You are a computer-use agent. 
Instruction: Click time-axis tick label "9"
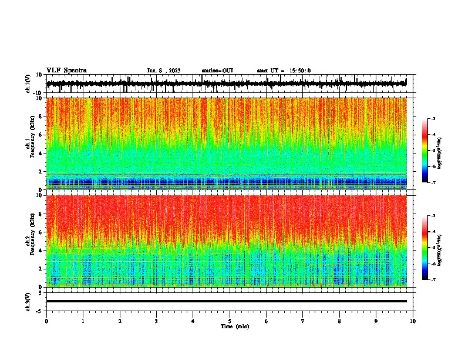tap(376, 321)
